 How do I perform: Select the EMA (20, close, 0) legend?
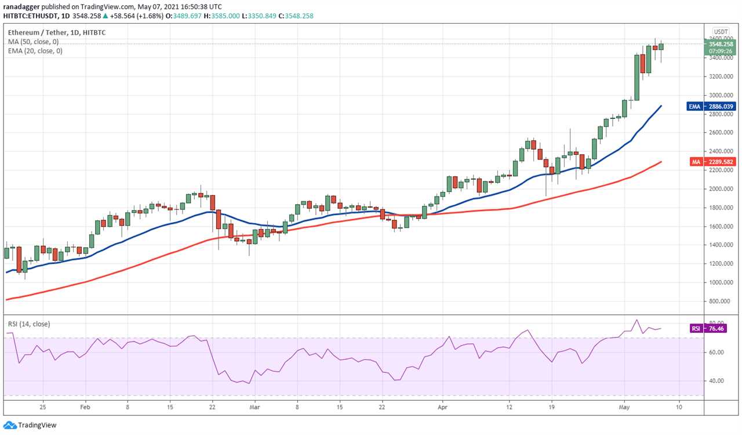(x=34, y=51)
